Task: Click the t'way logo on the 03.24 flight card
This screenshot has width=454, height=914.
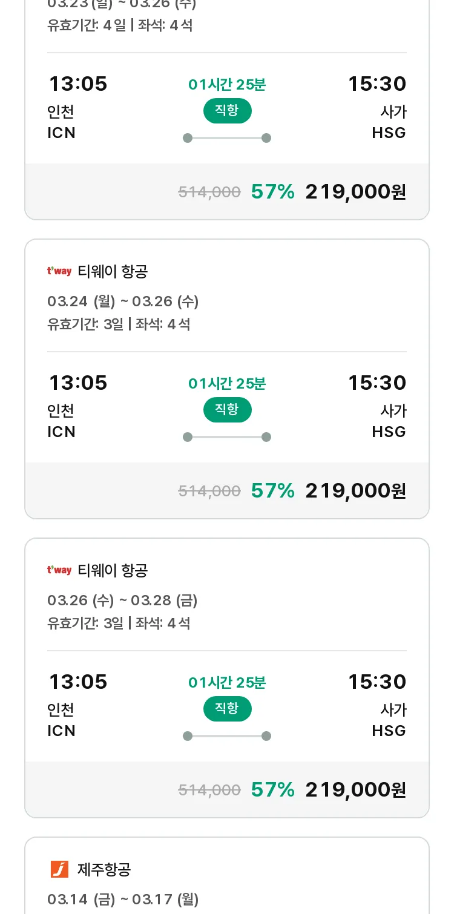Action: [59, 271]
